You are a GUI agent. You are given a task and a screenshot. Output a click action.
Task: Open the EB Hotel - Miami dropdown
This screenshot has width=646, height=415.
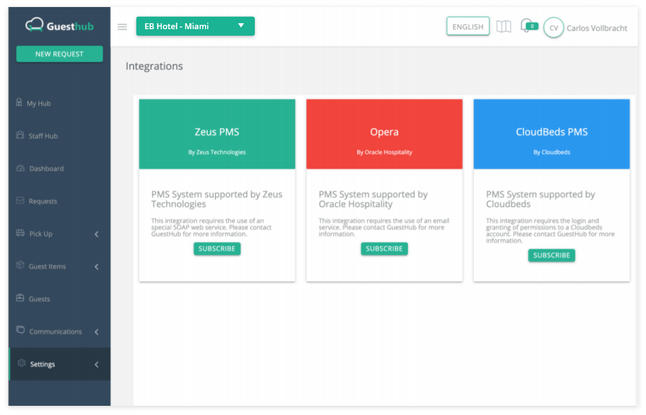click(x=195, y=26)
